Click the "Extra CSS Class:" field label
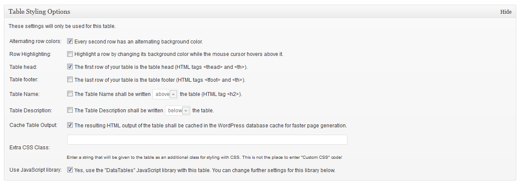 (x=29, y=148)
